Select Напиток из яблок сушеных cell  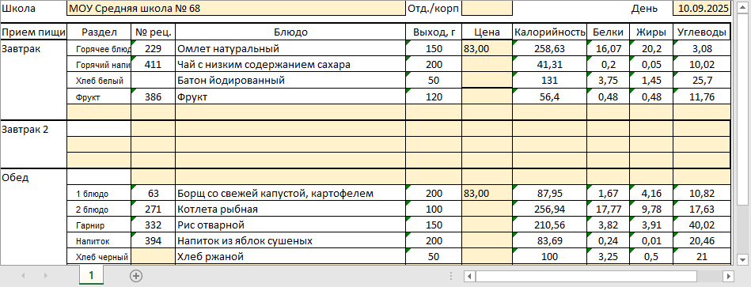[x=290, y=240]
